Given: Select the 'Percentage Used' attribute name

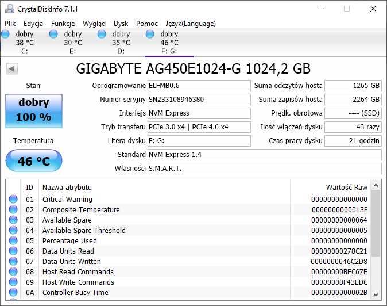Looking at the screenshot, I should click(x=69, y=241).
